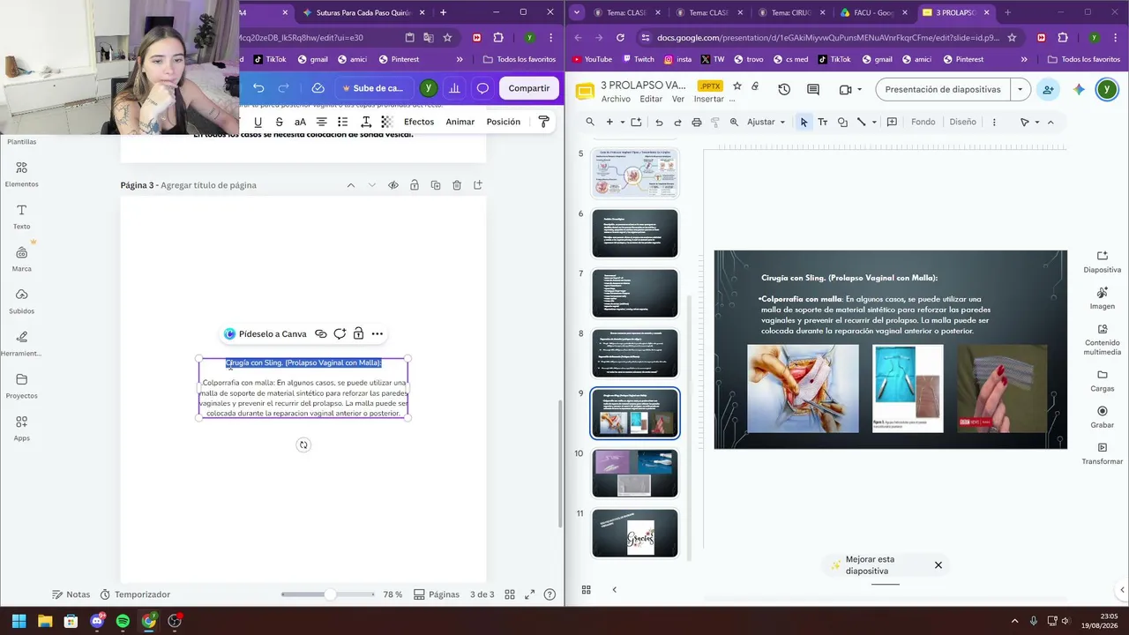
Task: Open Canva text spacing tool
Action: (x=365, y=122)
